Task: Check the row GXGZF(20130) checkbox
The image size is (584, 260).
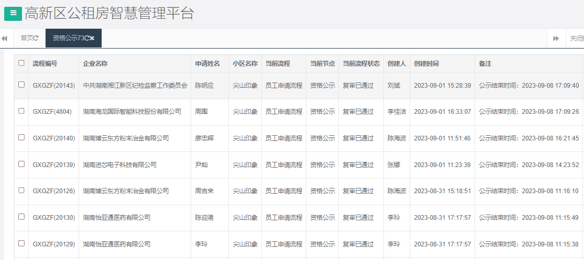Action: pyautogui.click(x=21, y=217)
